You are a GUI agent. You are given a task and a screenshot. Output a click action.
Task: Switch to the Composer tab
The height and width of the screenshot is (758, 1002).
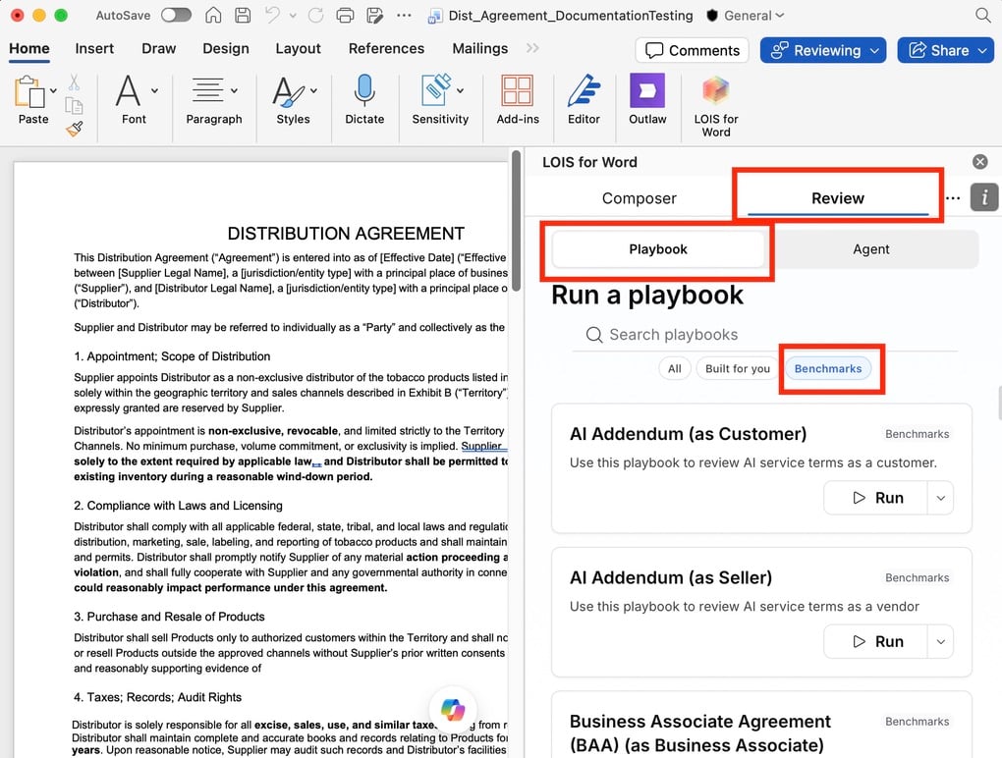coord(640,198)
